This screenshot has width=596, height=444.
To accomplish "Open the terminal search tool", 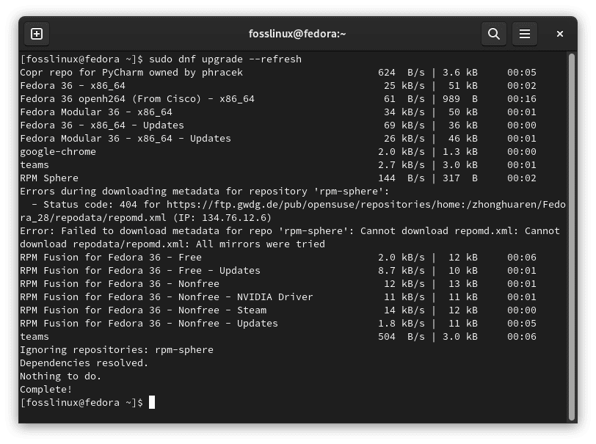I will pyautogui.click(x=493, y=34).
